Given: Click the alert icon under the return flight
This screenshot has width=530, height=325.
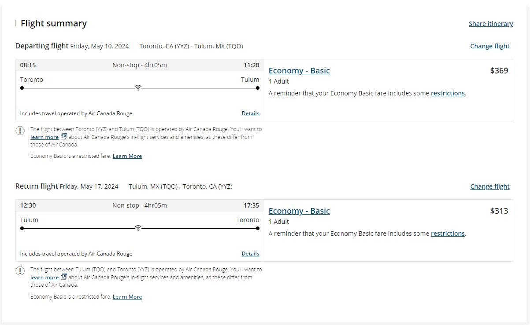Looking at the screenshot, I should (x=20, y=271).
